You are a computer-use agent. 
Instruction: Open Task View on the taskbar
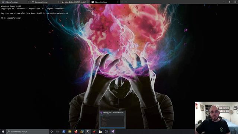[x=58, y=131]
